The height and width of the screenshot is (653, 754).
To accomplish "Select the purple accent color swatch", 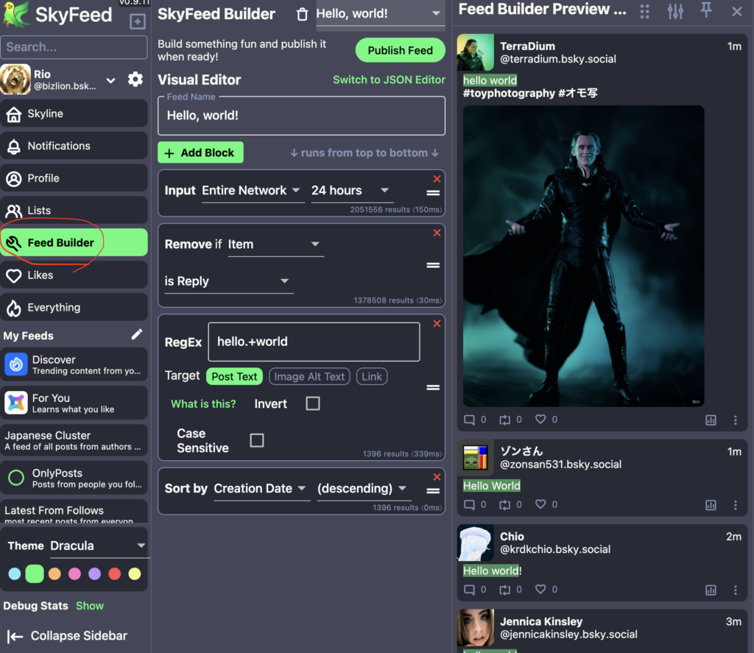I will (x=95, y=573).
